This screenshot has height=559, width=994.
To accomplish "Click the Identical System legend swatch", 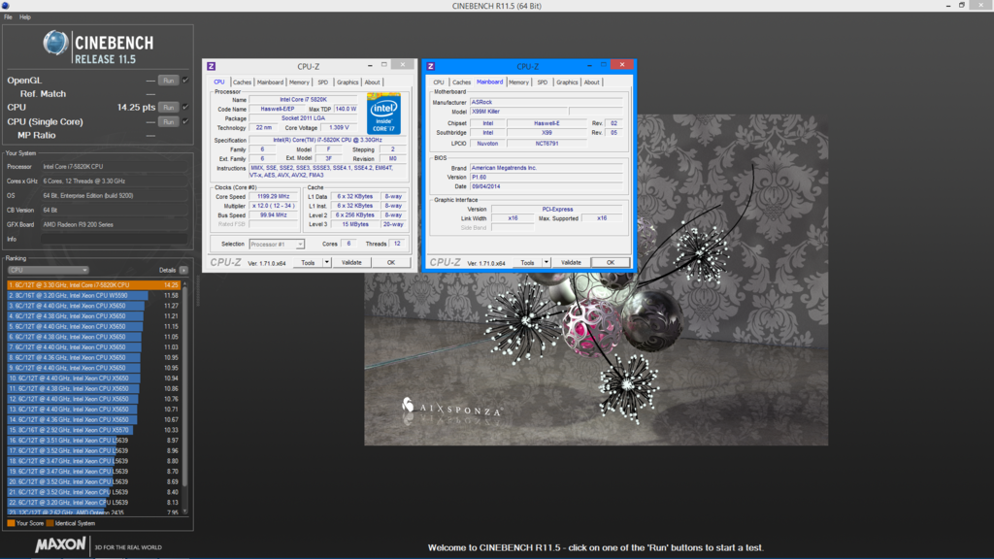I will [x=50, y=523].
